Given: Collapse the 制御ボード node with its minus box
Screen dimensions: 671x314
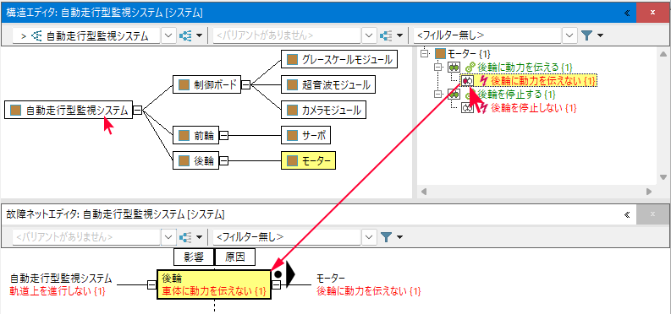Looking at the screenshot, I should (x=246, y=85).
